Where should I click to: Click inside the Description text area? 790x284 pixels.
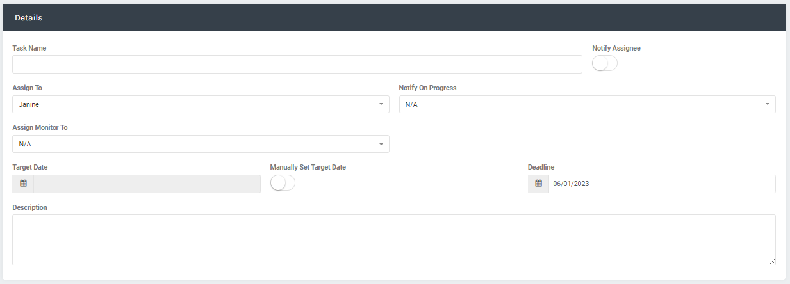[394, 240]
